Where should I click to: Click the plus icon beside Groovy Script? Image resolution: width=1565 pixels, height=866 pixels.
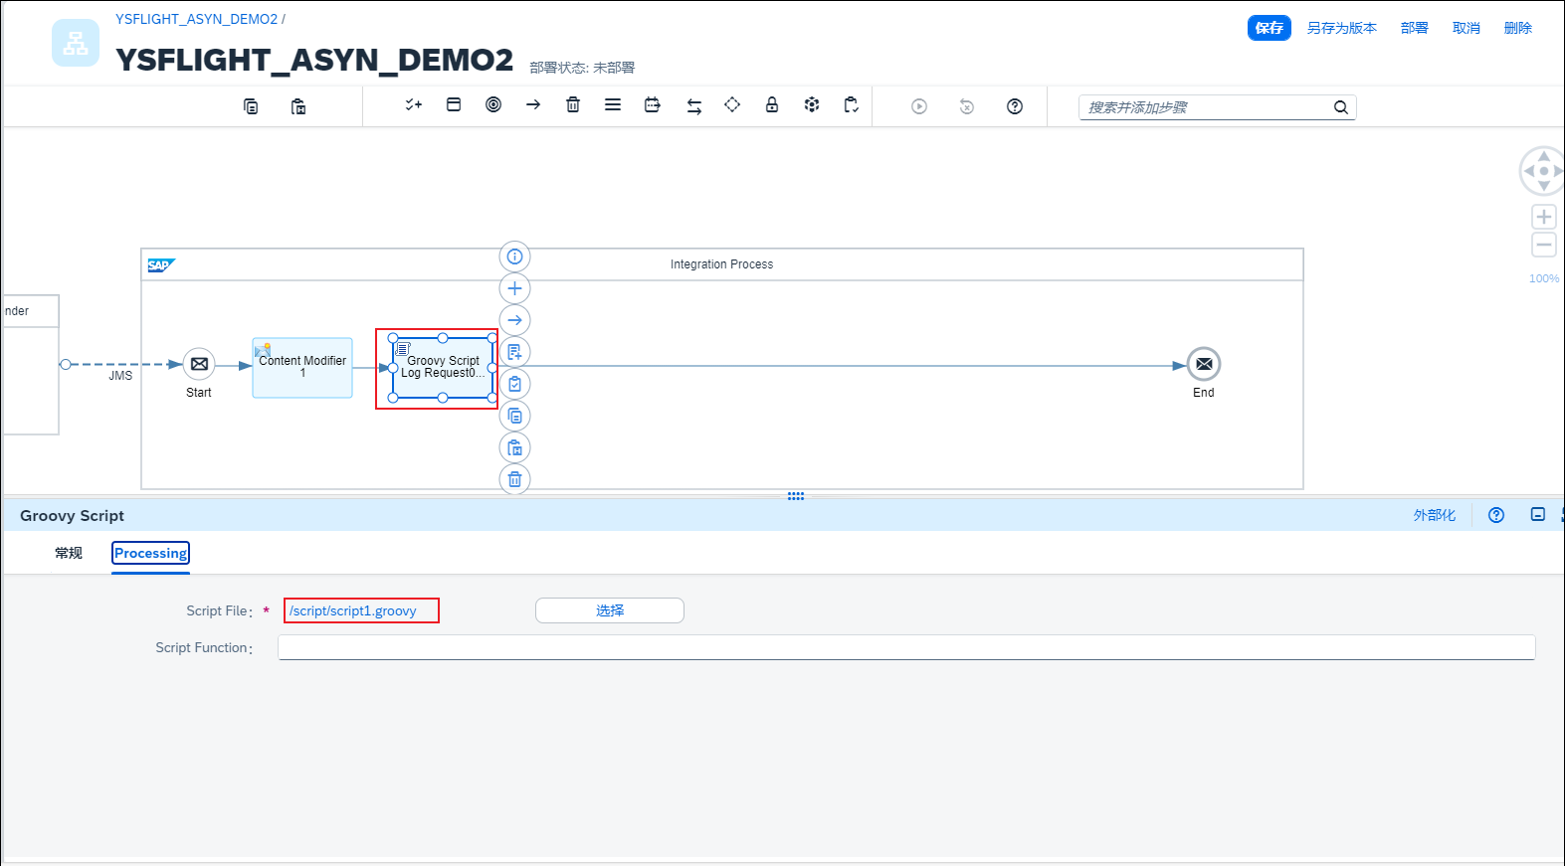[x=514, y=288]
